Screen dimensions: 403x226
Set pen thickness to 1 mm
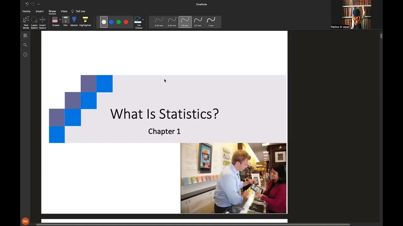click(211, 22)
